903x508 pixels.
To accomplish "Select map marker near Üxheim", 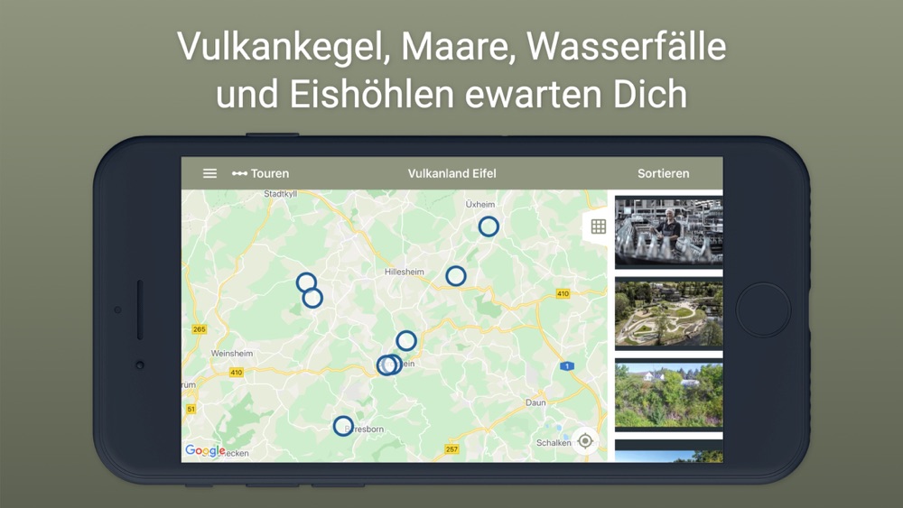I will tap(489, 226).
